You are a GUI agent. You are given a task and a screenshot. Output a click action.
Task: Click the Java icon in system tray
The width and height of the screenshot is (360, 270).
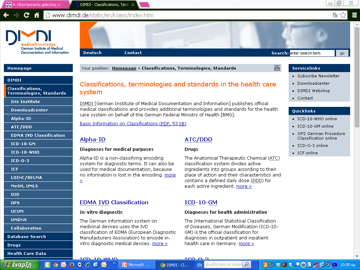tap(265, 265)
